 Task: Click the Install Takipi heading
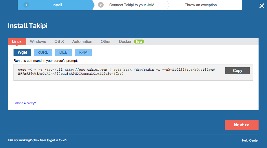click(28, 26)
